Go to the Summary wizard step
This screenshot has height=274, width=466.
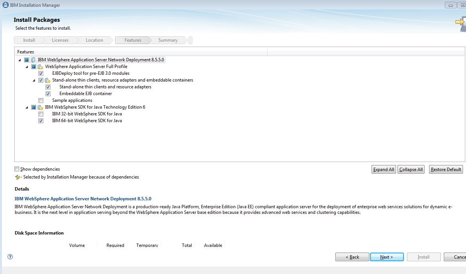pos(168,40)
